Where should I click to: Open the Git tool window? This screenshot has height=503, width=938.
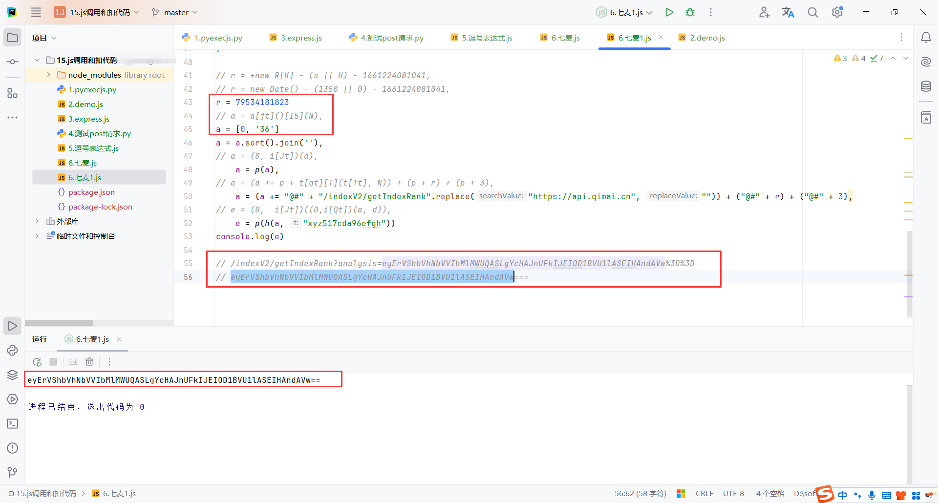click(x=12, y=472)
